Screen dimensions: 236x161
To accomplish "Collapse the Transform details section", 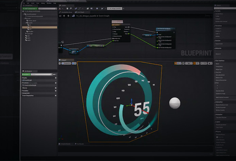I will point(215,25).
